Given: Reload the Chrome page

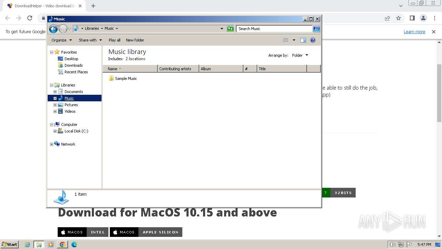Looking at the screenshot, I should [30, 18].
